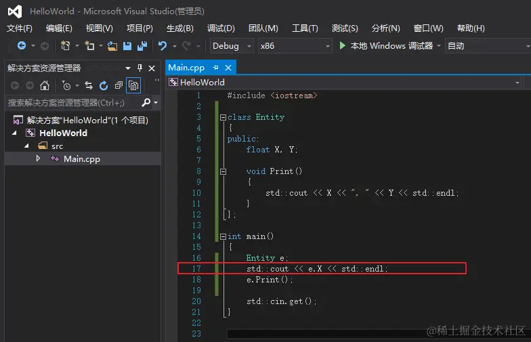531x342 pixels.
Task: Collapse the class Entity code block
Action: coord(223,118)
